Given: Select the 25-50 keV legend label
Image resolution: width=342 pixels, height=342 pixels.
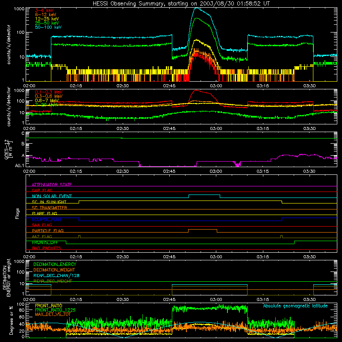Looking at the screenshot, I should tap(47, 23).
